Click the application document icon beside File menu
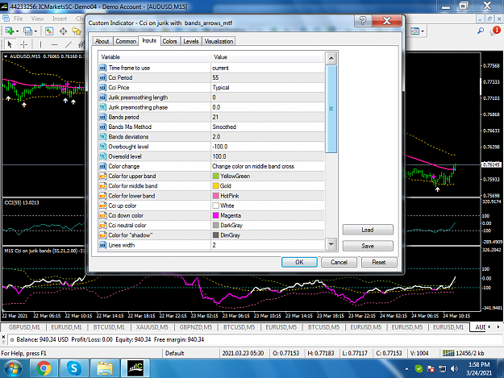 pos(6,19)
